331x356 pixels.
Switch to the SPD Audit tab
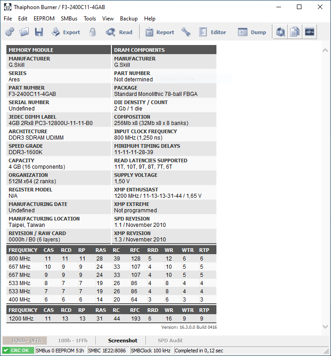tap(170, 341)
